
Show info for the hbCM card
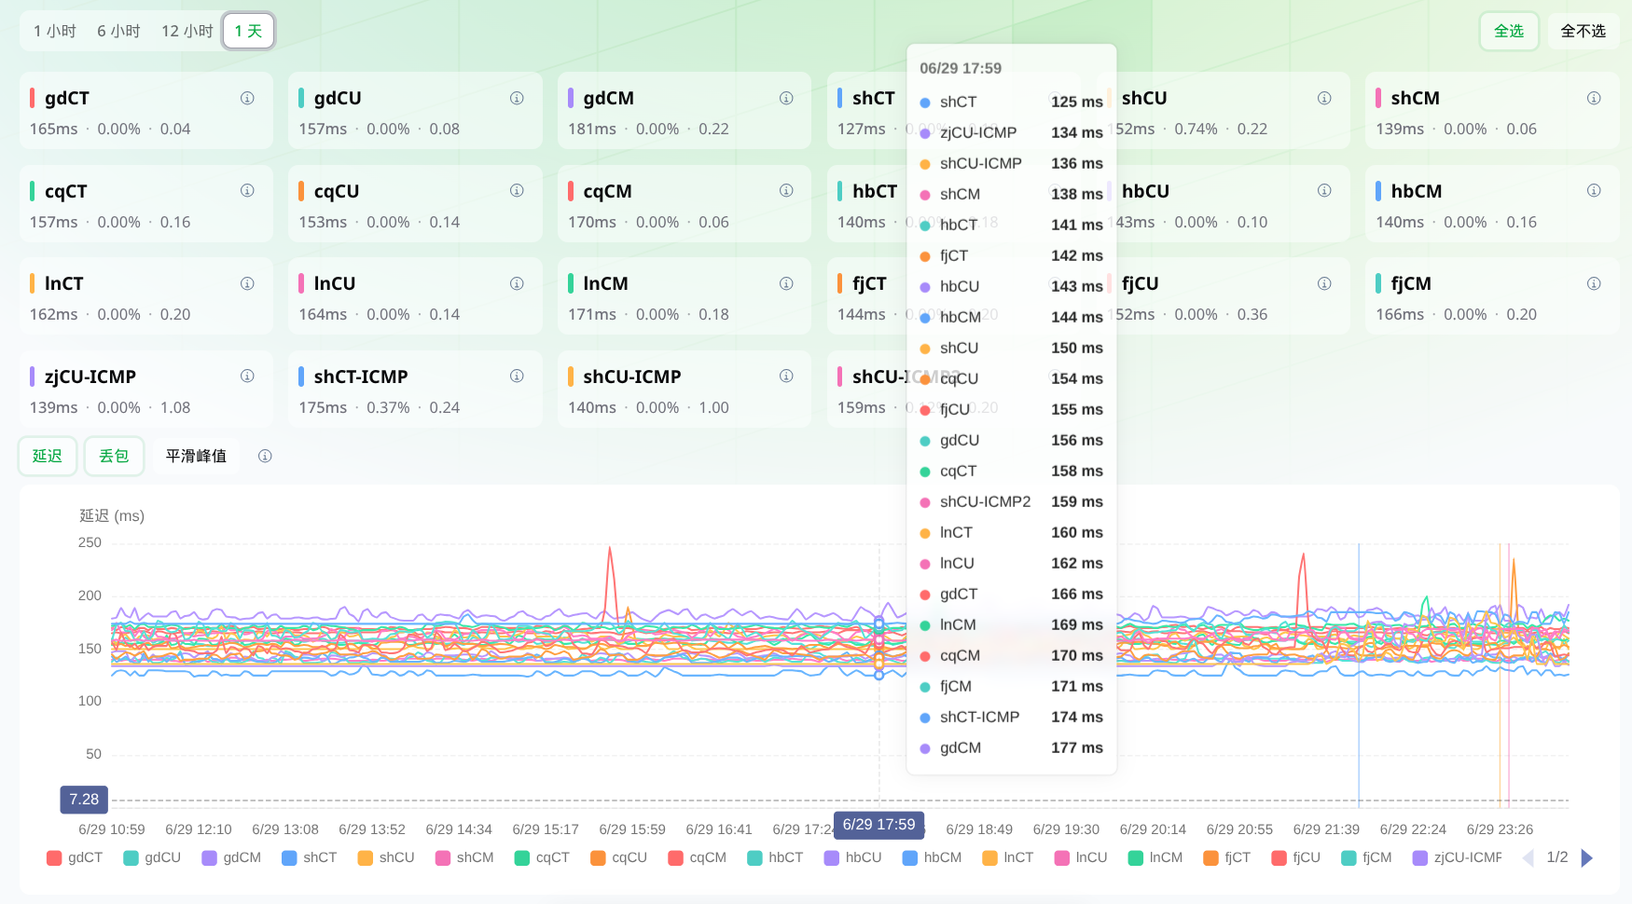click(1594, 190)
